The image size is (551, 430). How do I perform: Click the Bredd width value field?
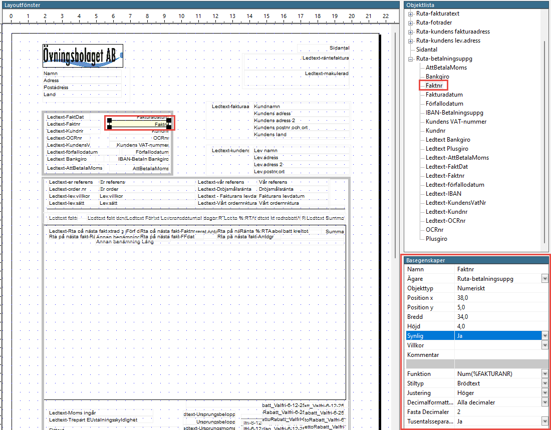(x=497, y=317)
